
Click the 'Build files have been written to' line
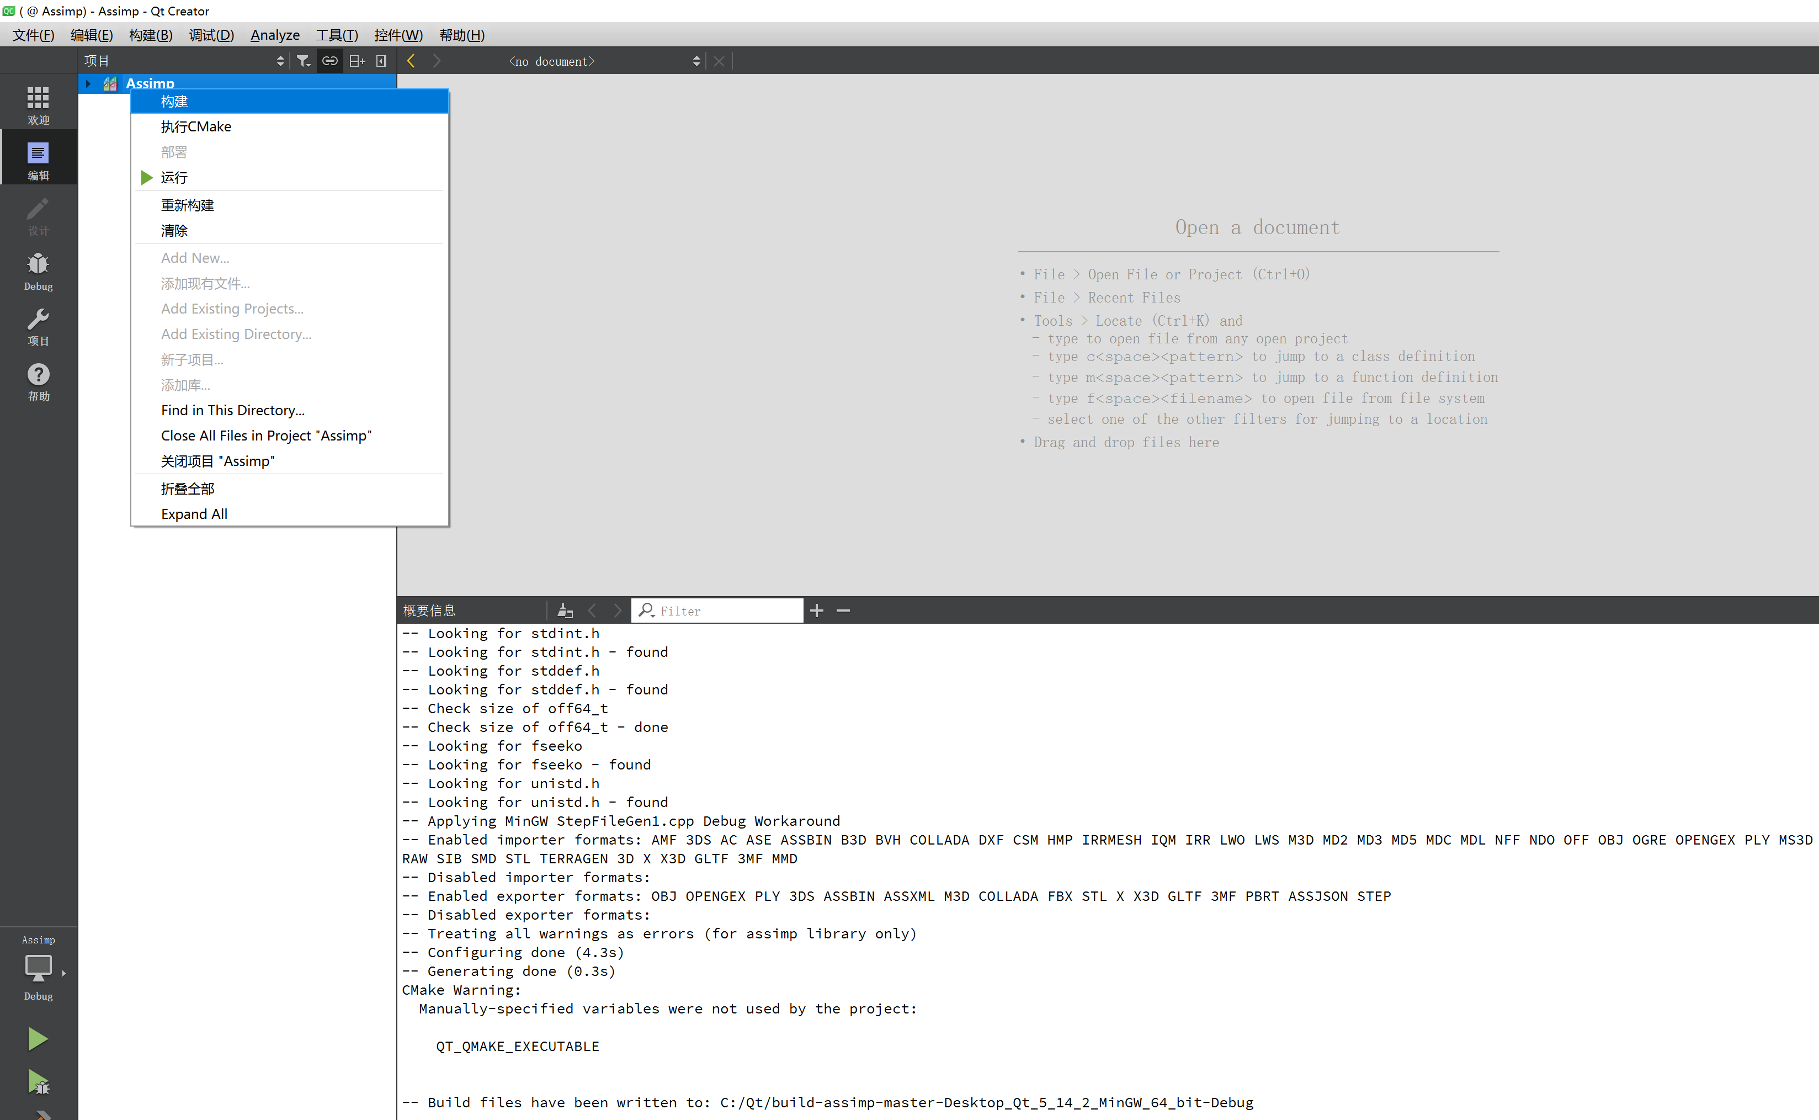click(x=828, y=1102)
